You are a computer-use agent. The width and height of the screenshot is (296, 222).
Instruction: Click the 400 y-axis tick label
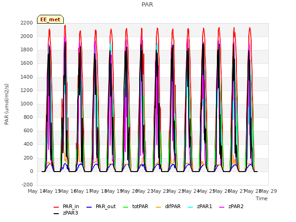tap(28, 144)
